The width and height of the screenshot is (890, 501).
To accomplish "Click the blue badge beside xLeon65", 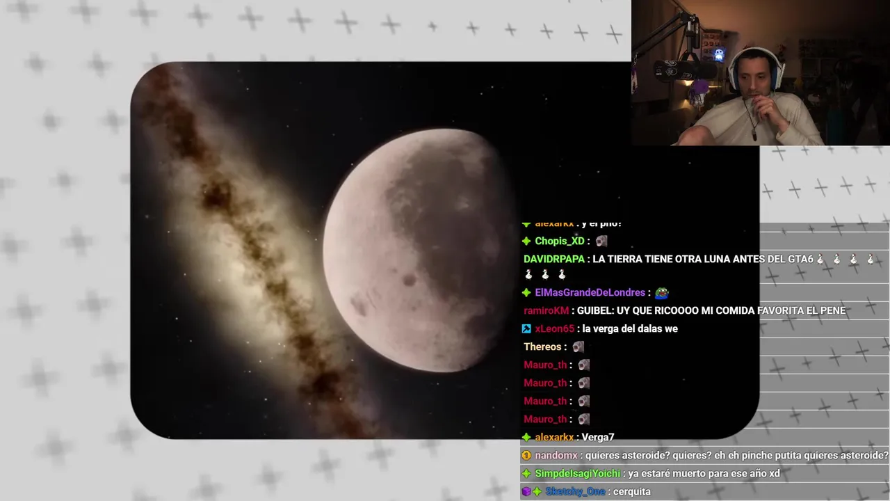I will tap(526, 329).
